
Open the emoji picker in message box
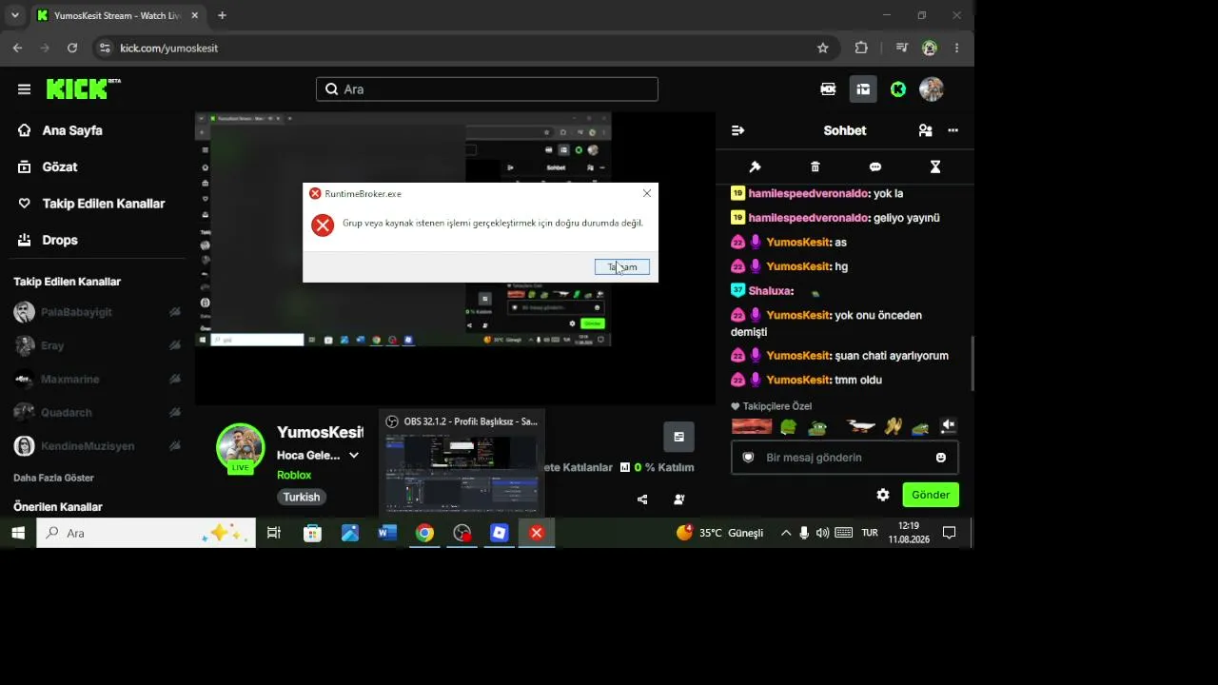coord(941,458)
